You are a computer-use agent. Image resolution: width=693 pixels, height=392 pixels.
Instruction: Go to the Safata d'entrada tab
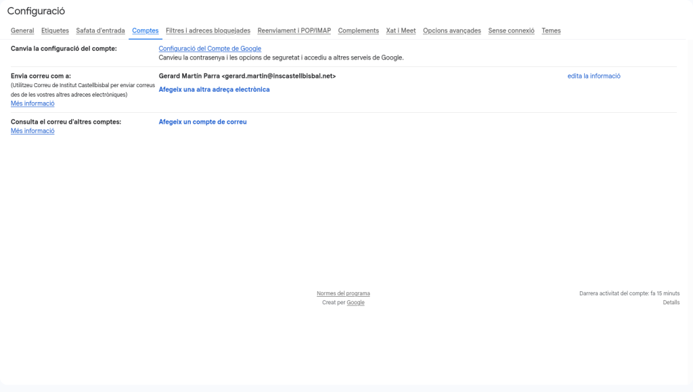click(100, 30)
